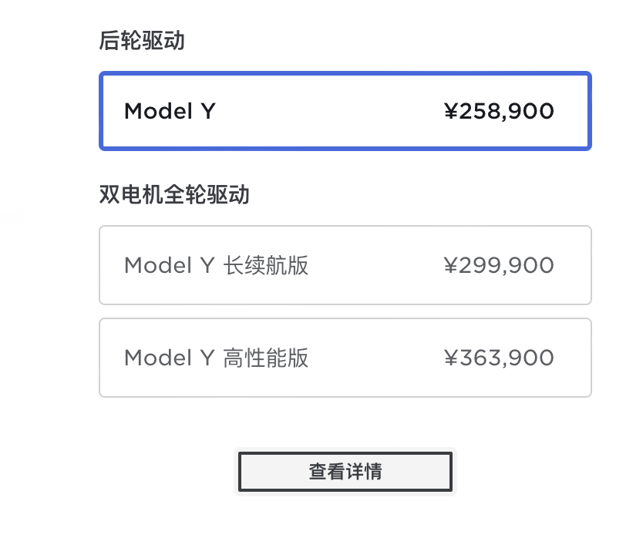Pick the Model Y 高性能版 option

tap(345, 358)
